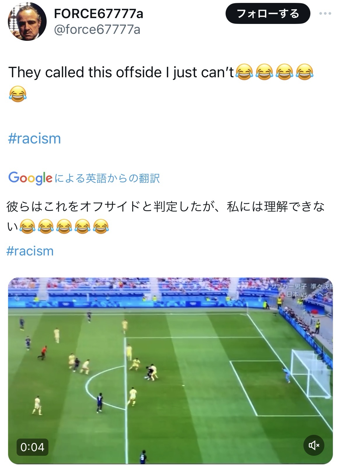Unmute the video with the speaker icon
The image size is (341, 466).
click(314, 445)
